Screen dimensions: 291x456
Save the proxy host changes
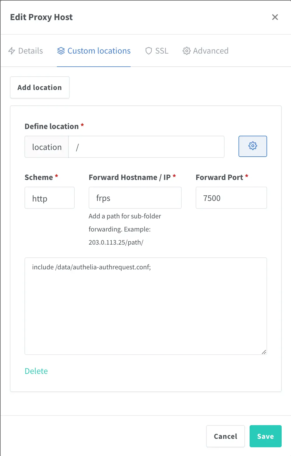(x=265, y=436)
